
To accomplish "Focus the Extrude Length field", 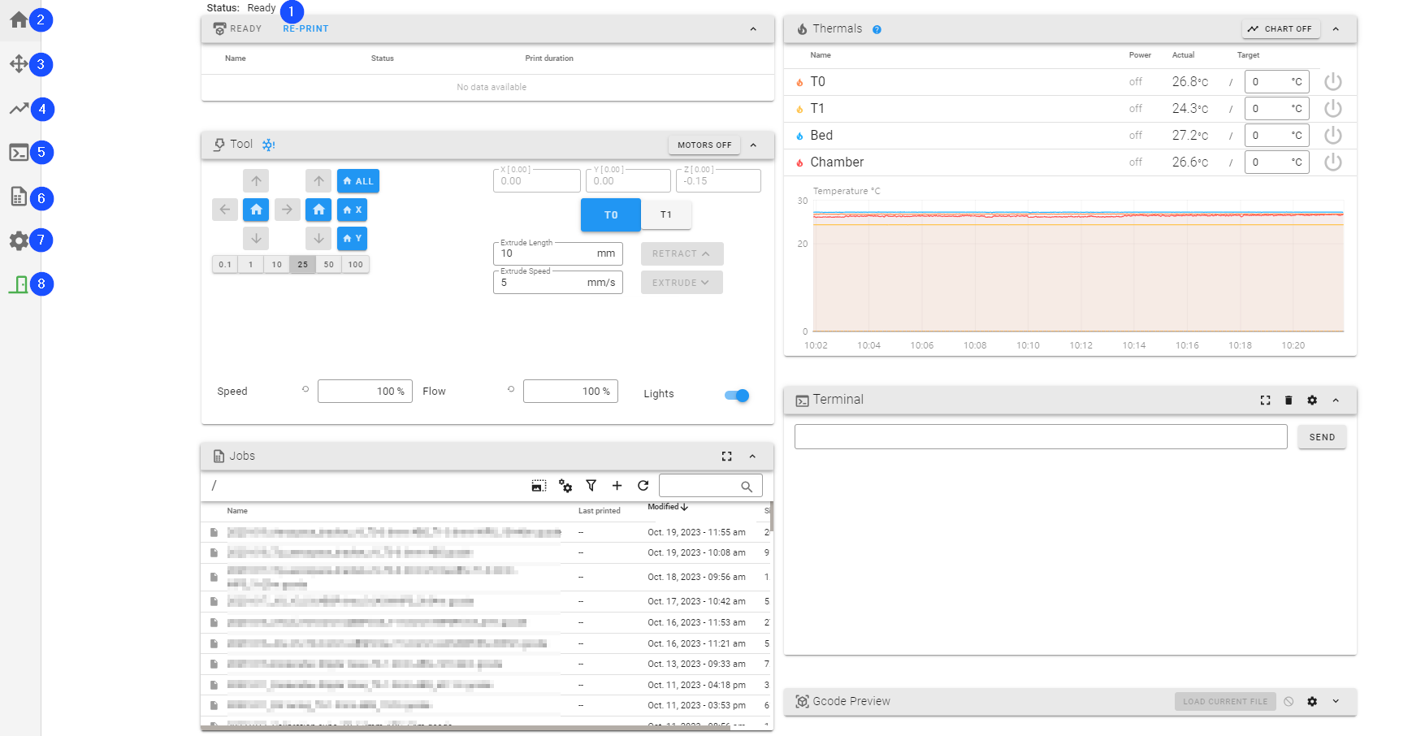I will pyautogui.click(x=558, y=253).
